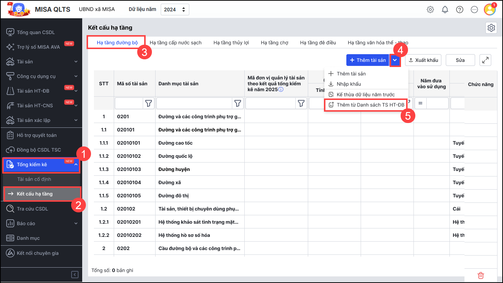
Task: Expand the table to full screen
Action: click(x=485, y=60)
